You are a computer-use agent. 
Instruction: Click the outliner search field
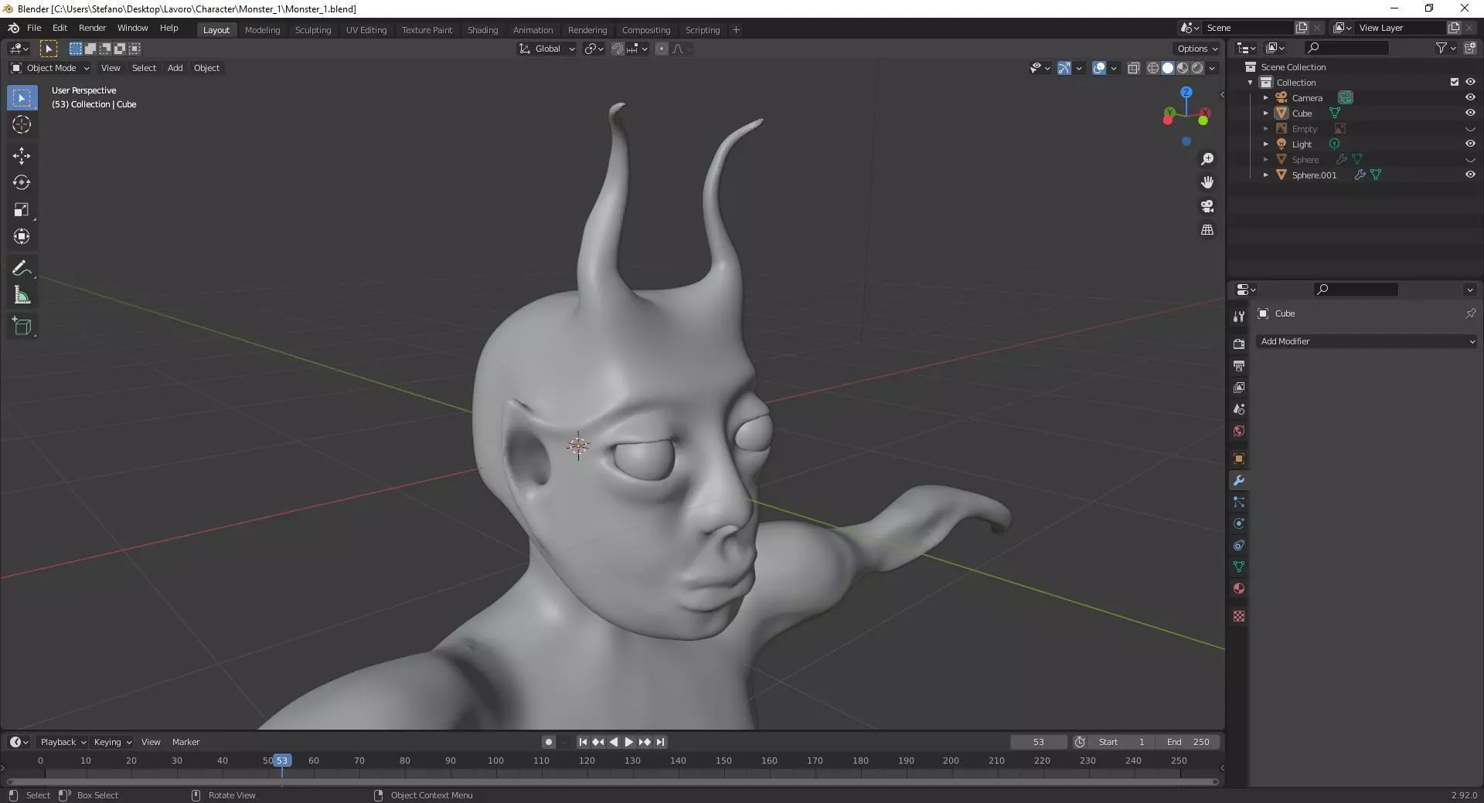(1346, 48)
